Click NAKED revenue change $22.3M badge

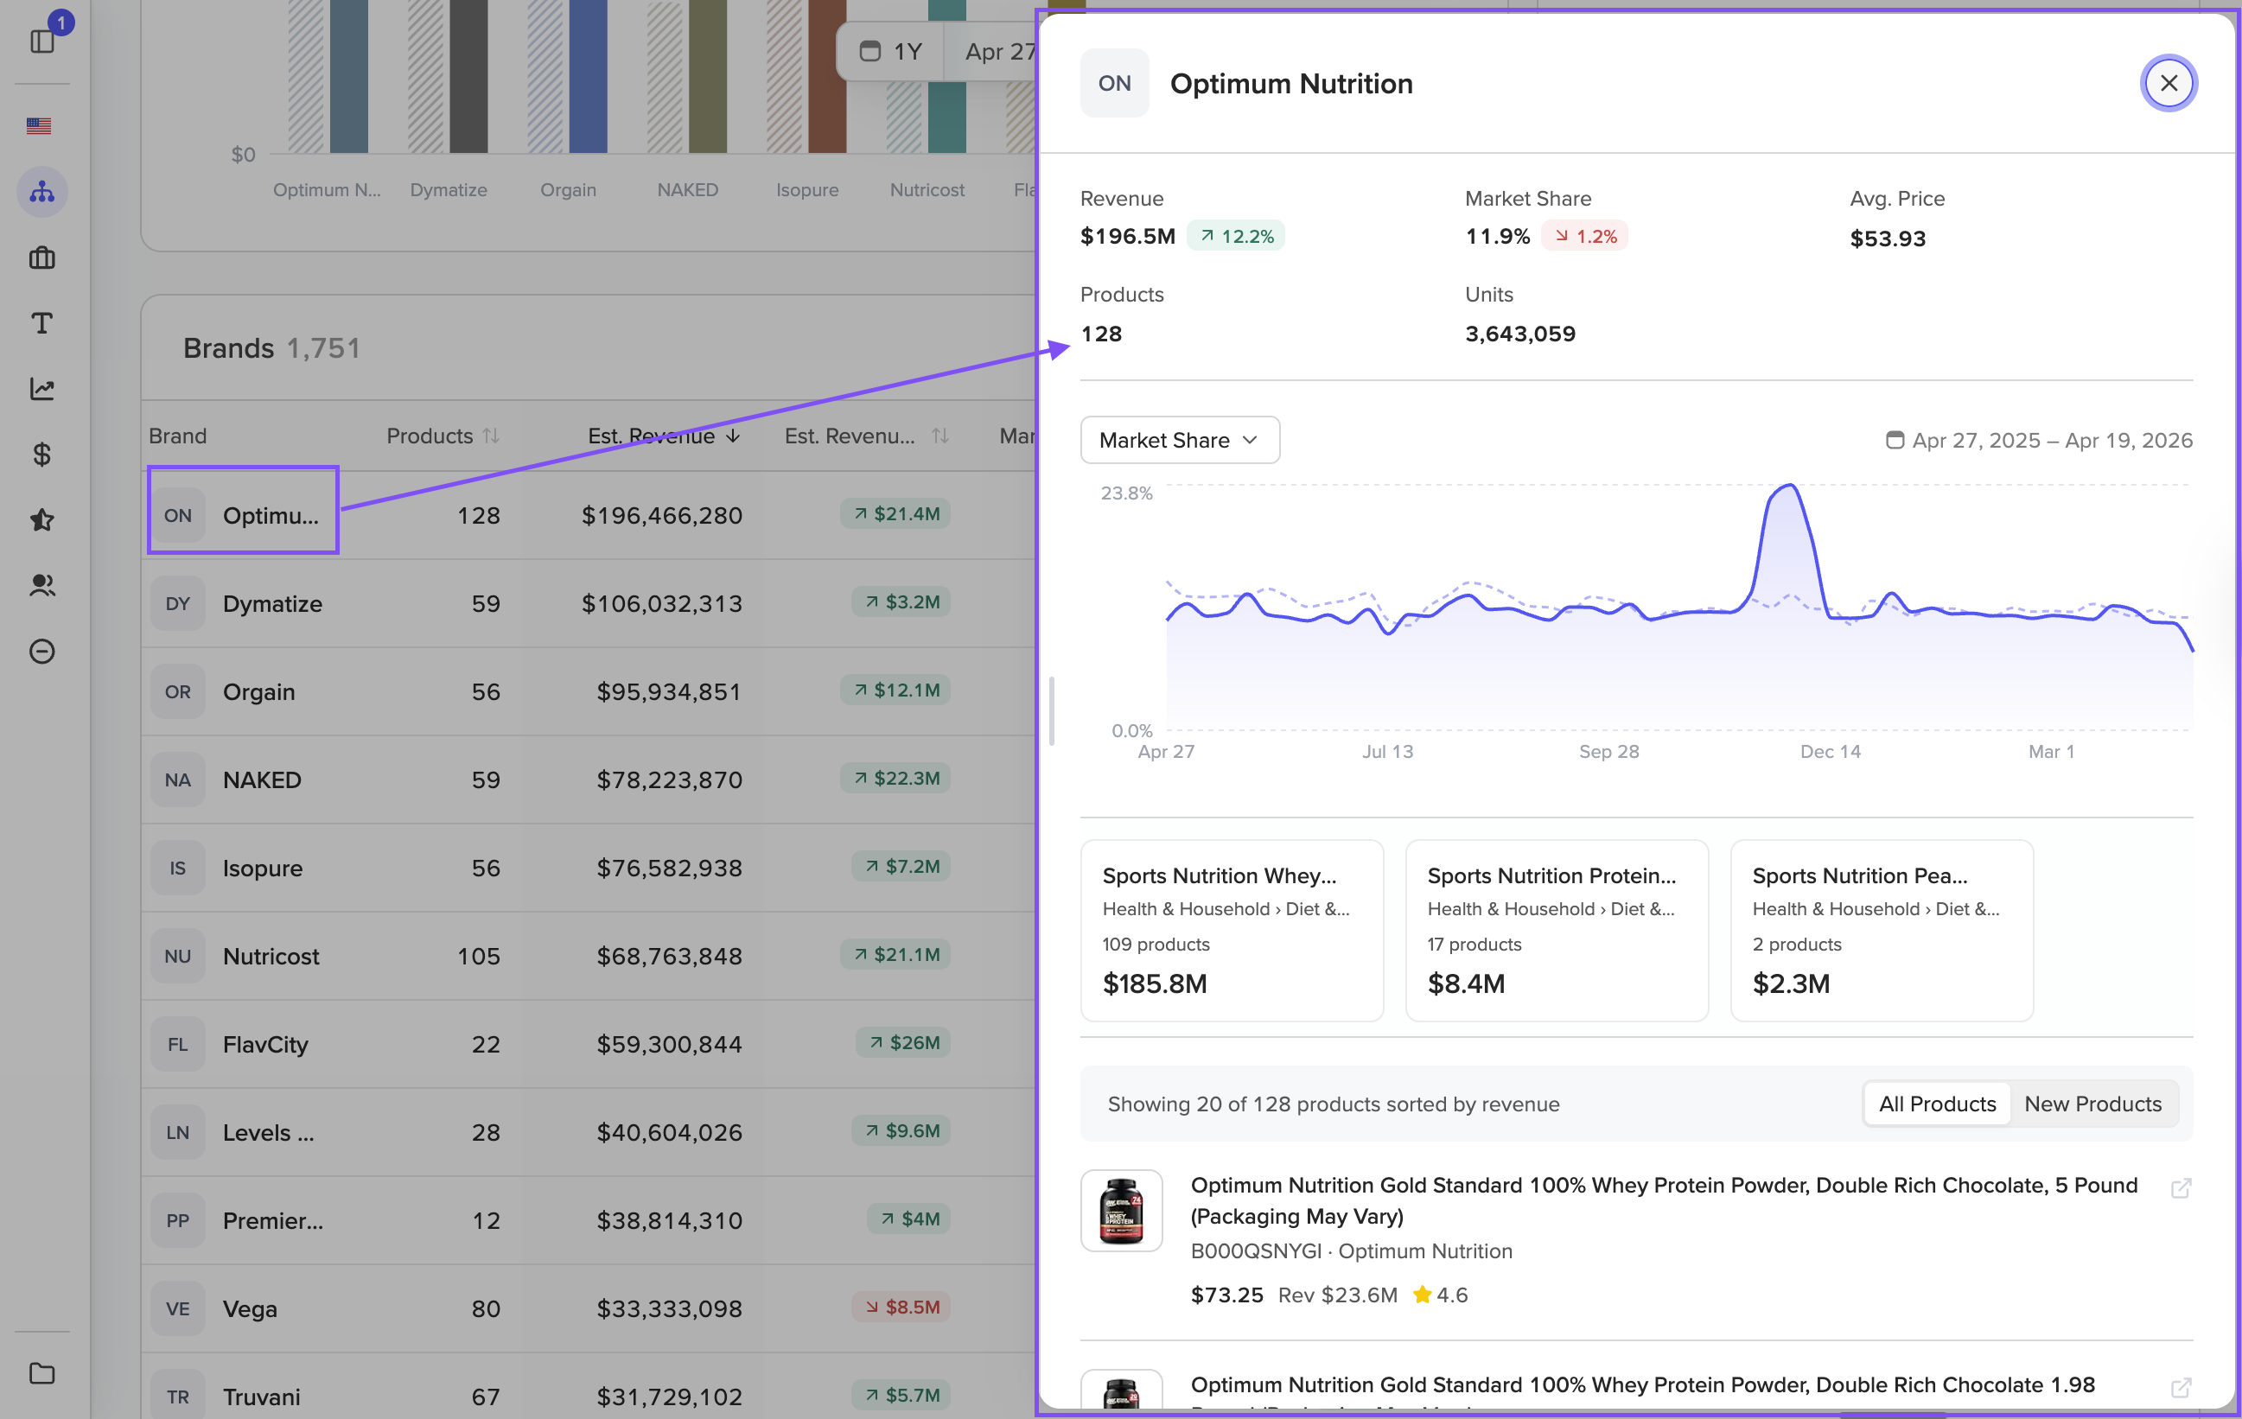[895, 778]
